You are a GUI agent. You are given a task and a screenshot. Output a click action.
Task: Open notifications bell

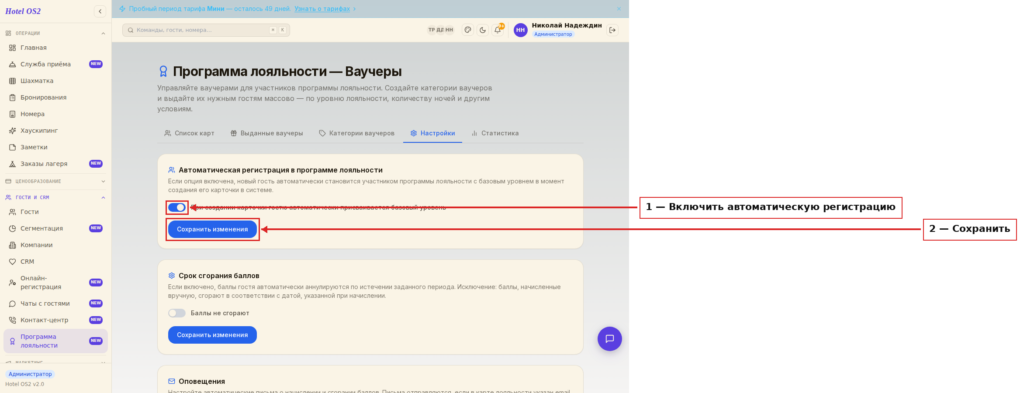[x=498, y=30]
